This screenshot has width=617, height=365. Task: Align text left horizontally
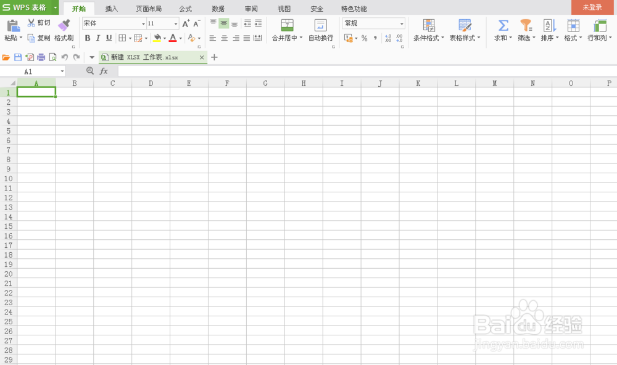tap(213, 38)
